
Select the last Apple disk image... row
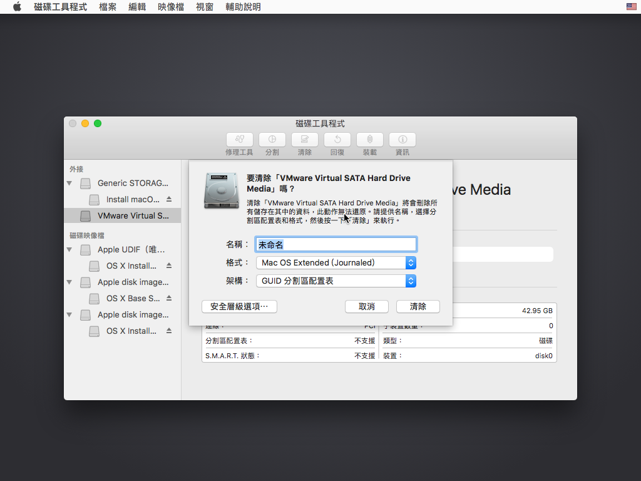[x=122, y=315]
